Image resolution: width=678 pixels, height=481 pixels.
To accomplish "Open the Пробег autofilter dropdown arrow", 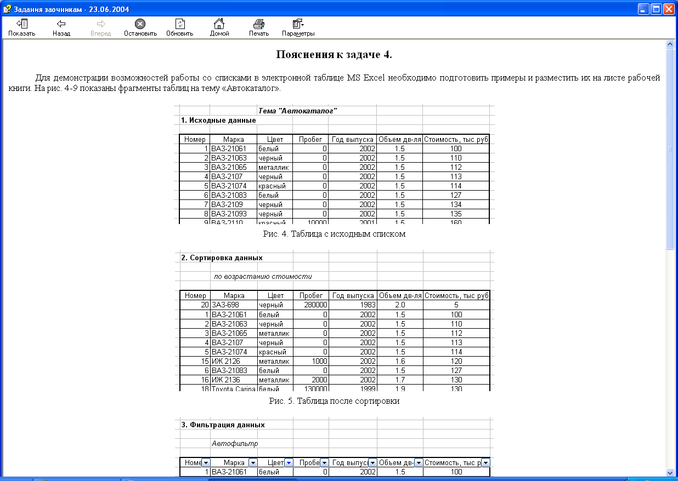I will pyautogui.click(x=324, y=463).
